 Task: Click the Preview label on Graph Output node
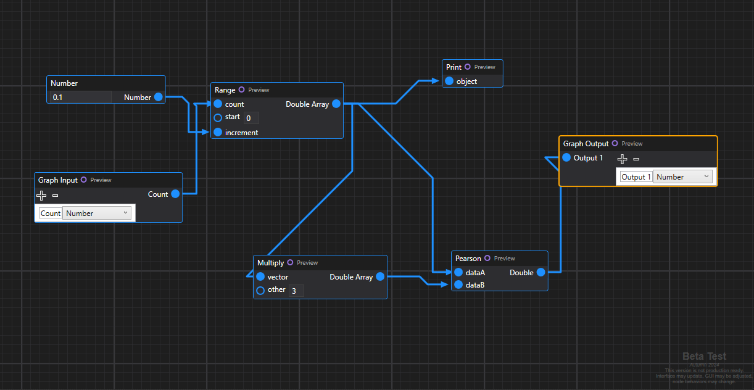632,143
